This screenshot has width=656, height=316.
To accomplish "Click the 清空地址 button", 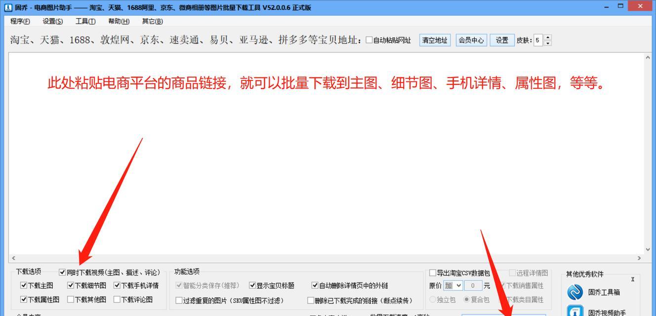I will (x=435, y=40).
